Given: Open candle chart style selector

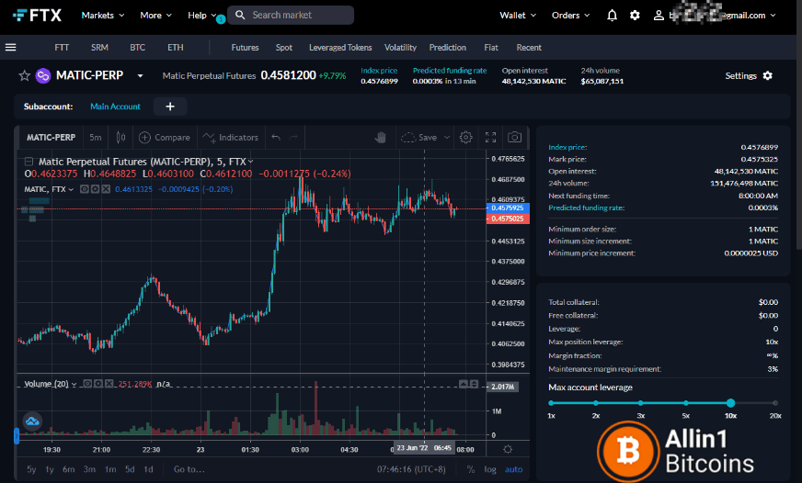Looking at the screenshot, I should [120, 138].
